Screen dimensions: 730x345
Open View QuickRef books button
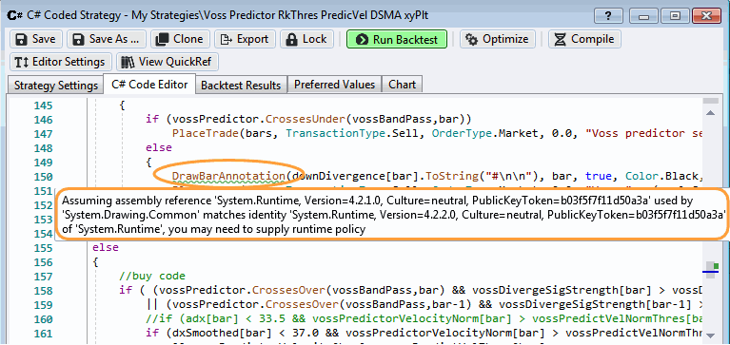point(168,62)
